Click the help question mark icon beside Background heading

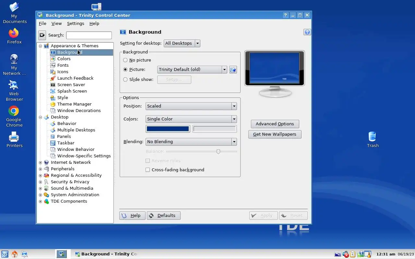[x=307, y=32]
